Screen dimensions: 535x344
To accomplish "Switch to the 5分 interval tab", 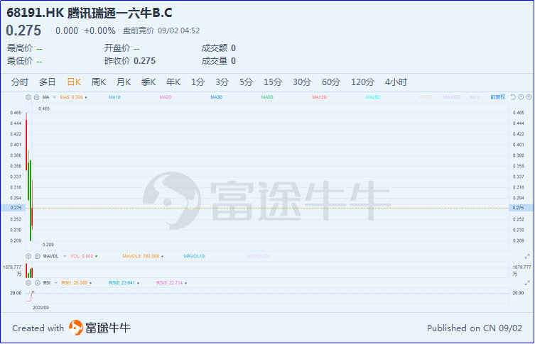I will point(246,82).
